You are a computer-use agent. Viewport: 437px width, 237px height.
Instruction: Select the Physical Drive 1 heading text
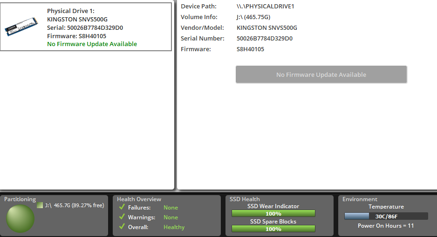tap(71, 11)
